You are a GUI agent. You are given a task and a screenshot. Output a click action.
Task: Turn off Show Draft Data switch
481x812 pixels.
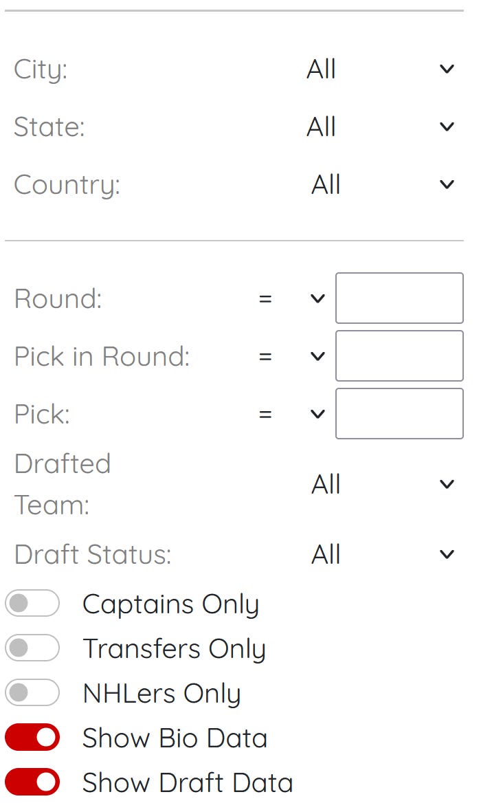click(32, 782)
